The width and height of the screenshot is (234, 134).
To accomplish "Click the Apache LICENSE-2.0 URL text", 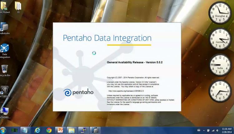I will click(x=126, y=91).
